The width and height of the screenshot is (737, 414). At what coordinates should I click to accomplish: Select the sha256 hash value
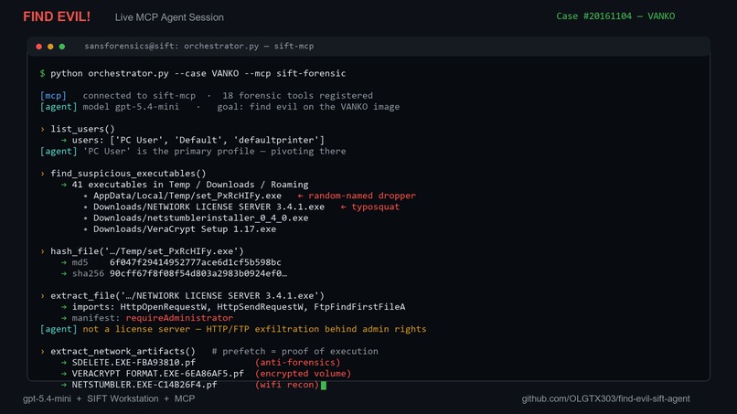(x=198, y=273)
